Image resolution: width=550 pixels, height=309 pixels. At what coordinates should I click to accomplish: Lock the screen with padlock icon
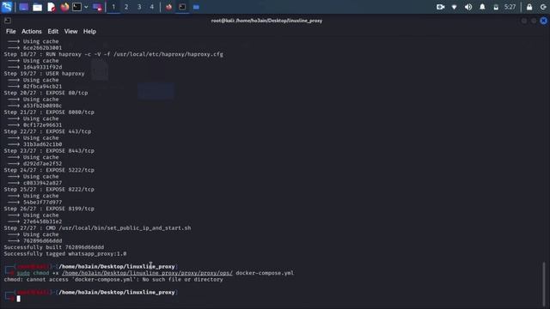529,7
